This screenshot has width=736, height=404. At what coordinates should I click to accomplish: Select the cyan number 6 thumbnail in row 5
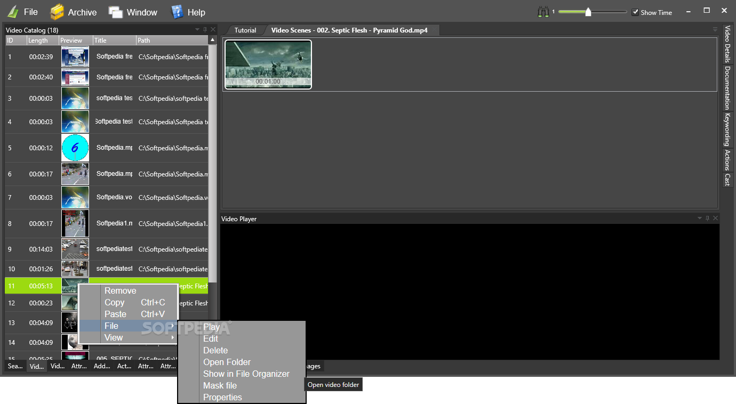coord(75,148)
